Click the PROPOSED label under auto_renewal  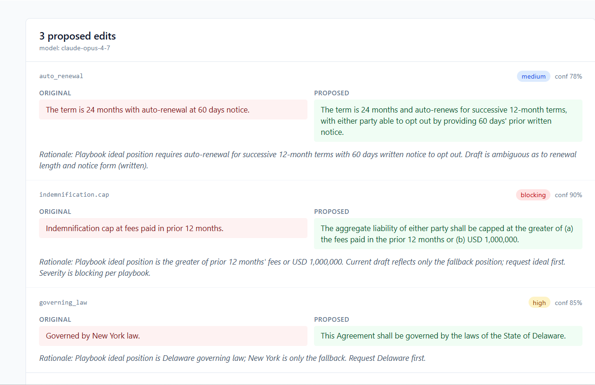click(332, 93)
